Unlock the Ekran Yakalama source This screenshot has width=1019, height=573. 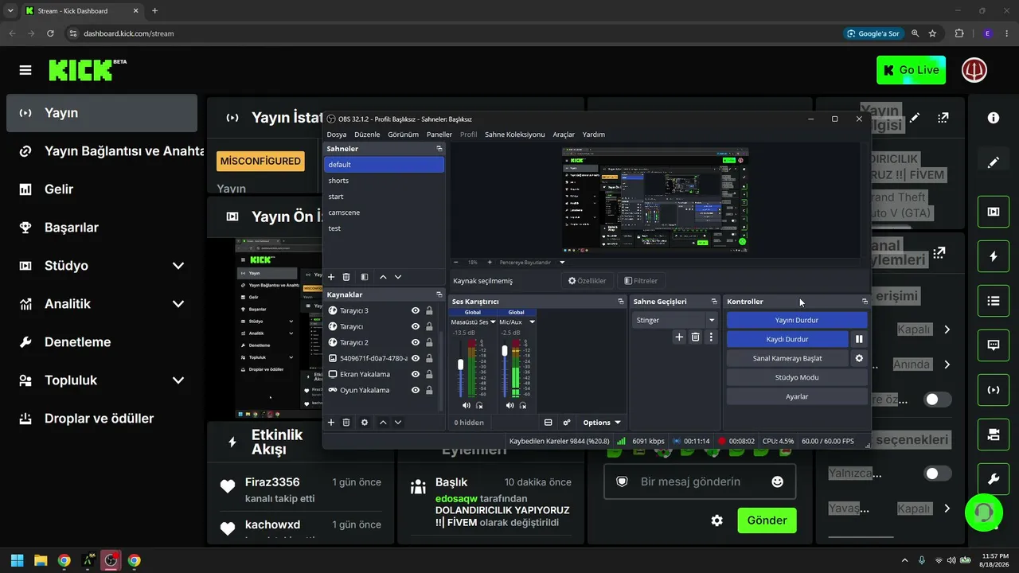(x=429, y=374)
